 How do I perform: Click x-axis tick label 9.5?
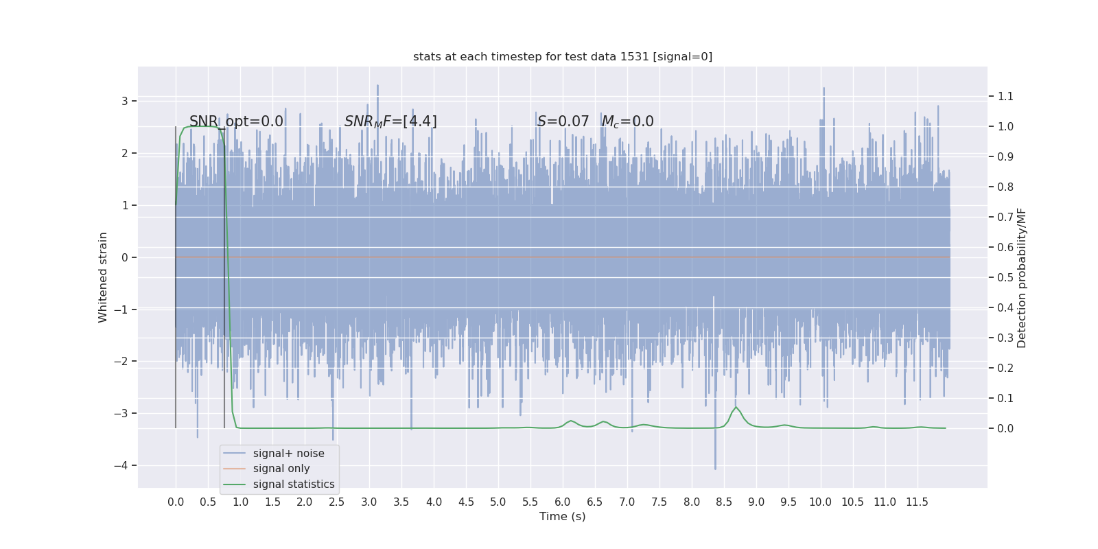click(789, 502)
